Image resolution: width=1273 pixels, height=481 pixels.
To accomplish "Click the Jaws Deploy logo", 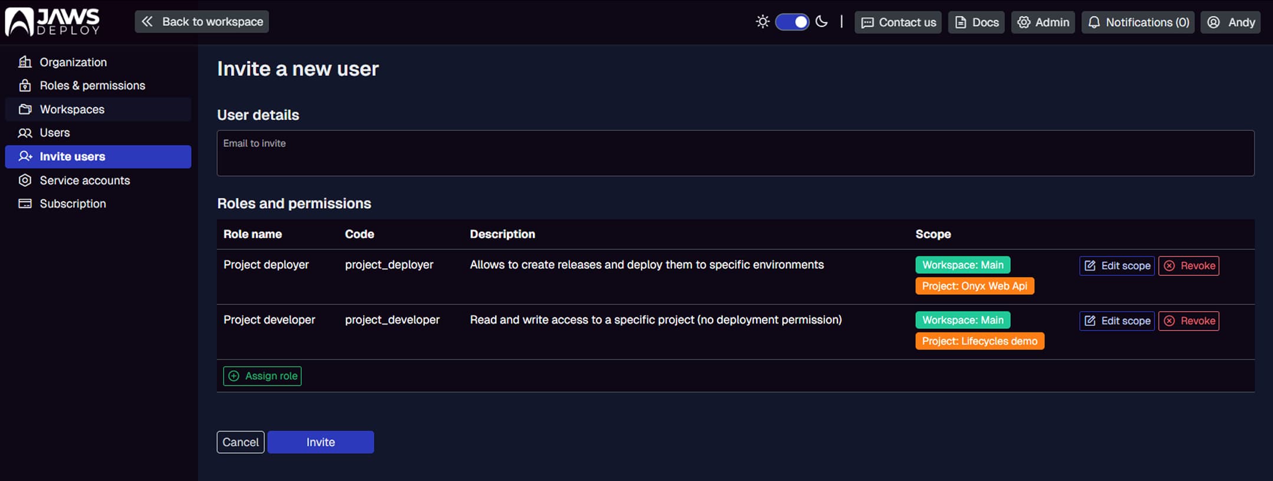I will point(52,22).
